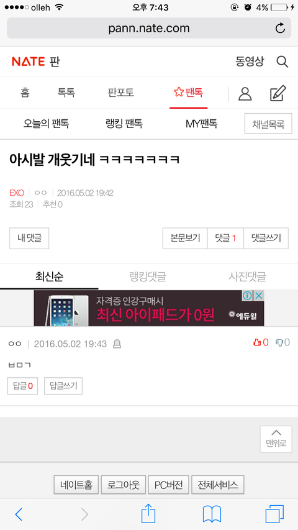Viewport: 298px width, 530px height.
Task: Tap the write post pencil icon
Action: point(278,93)
